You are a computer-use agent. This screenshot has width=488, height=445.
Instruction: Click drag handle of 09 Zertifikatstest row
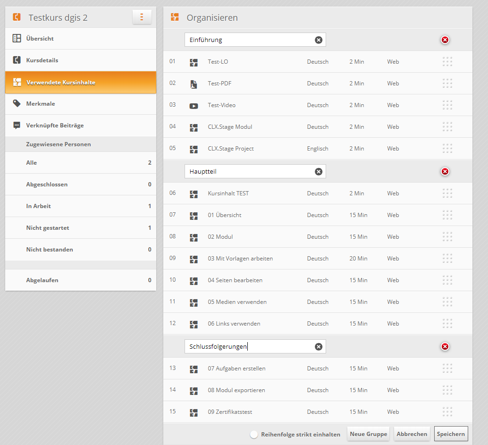tap(447, 412)
